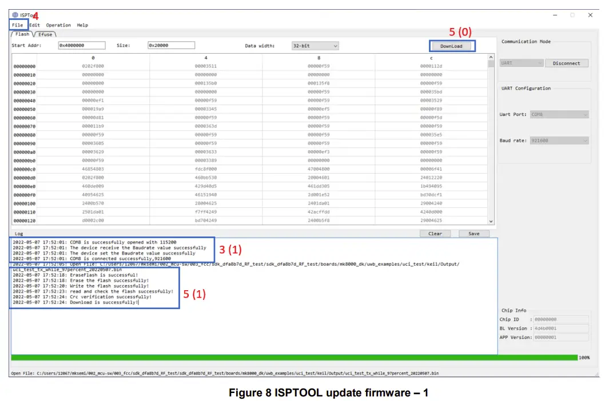Select cell 0202f800 in row 00000000
The height and width of the screenshot is (401, 613).
[x=93, y=66]
